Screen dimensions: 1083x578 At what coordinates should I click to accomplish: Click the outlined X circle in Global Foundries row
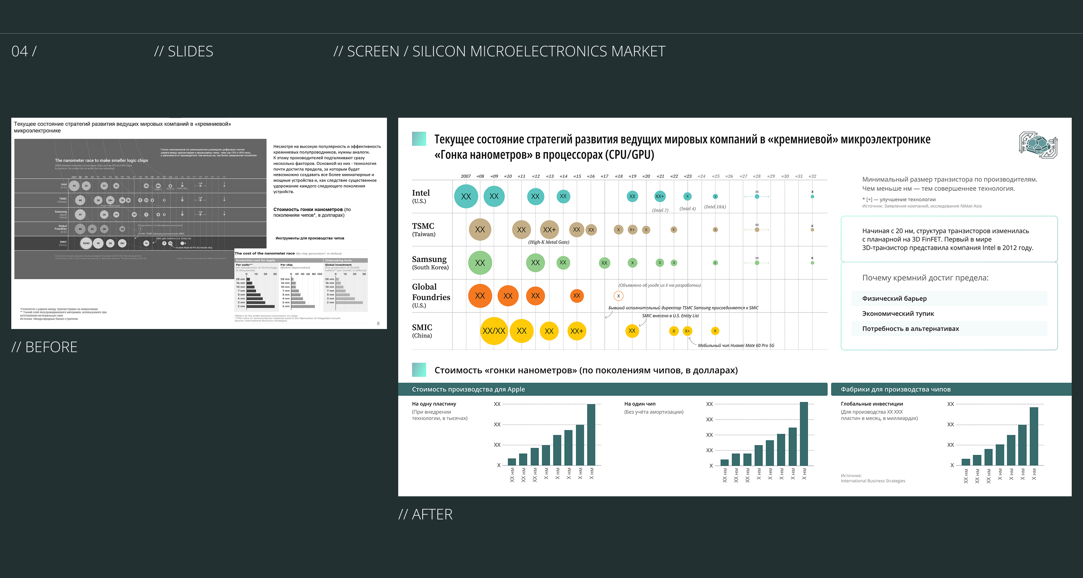pyautogui.click(x=618, y=296)
